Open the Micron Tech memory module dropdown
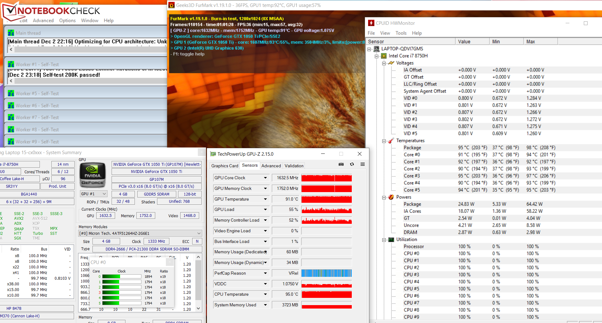This screenshot has width=602, height=323. point(140,233)
